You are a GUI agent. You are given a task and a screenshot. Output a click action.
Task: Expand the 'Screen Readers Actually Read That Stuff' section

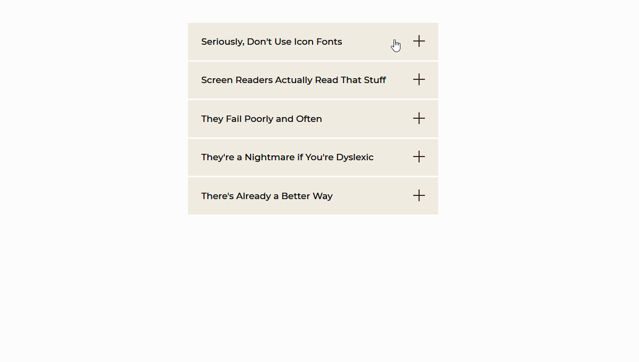tap(313, 80)
